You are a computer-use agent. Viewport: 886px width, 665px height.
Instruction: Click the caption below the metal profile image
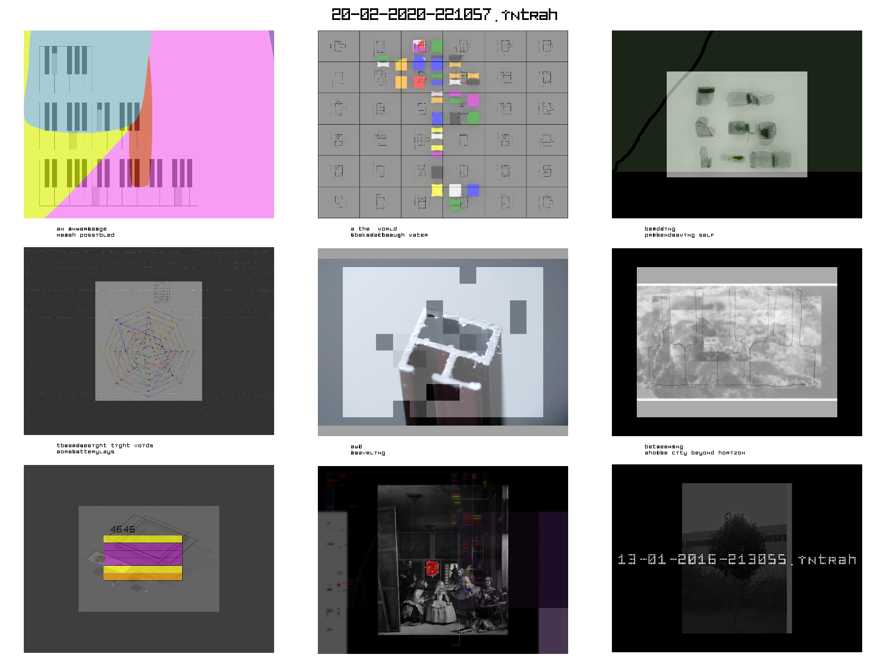368,450
